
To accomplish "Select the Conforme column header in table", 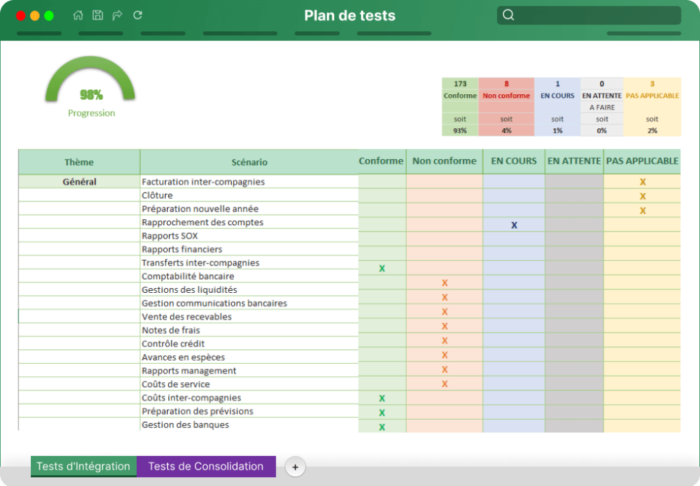I will 381,161.
